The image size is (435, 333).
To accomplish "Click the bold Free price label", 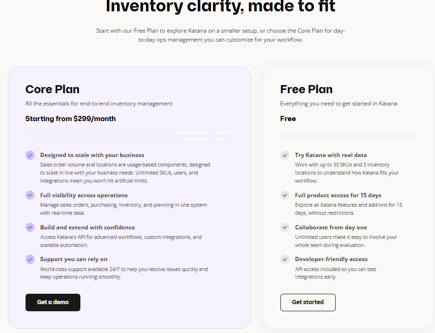I will coord(288,119).
